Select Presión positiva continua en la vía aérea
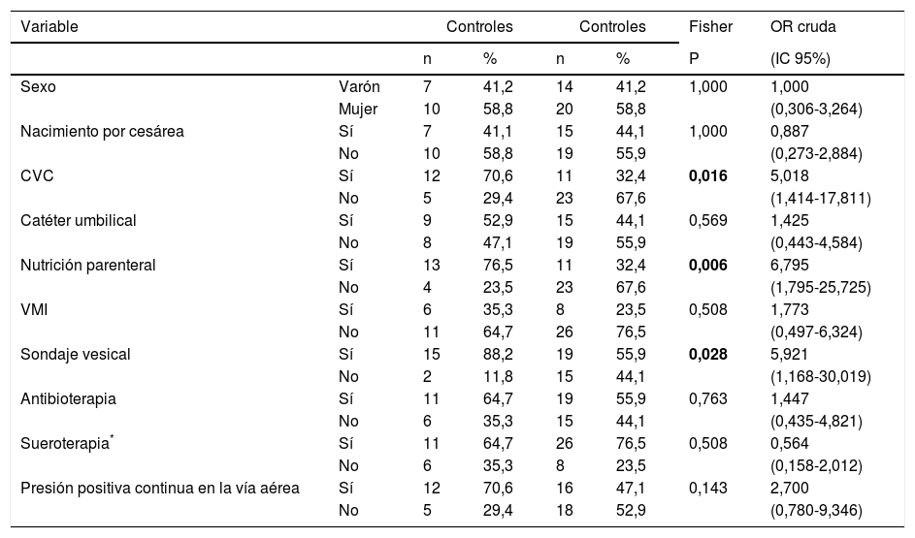Viewport: 915px width, 538px height. coord(160,488)
